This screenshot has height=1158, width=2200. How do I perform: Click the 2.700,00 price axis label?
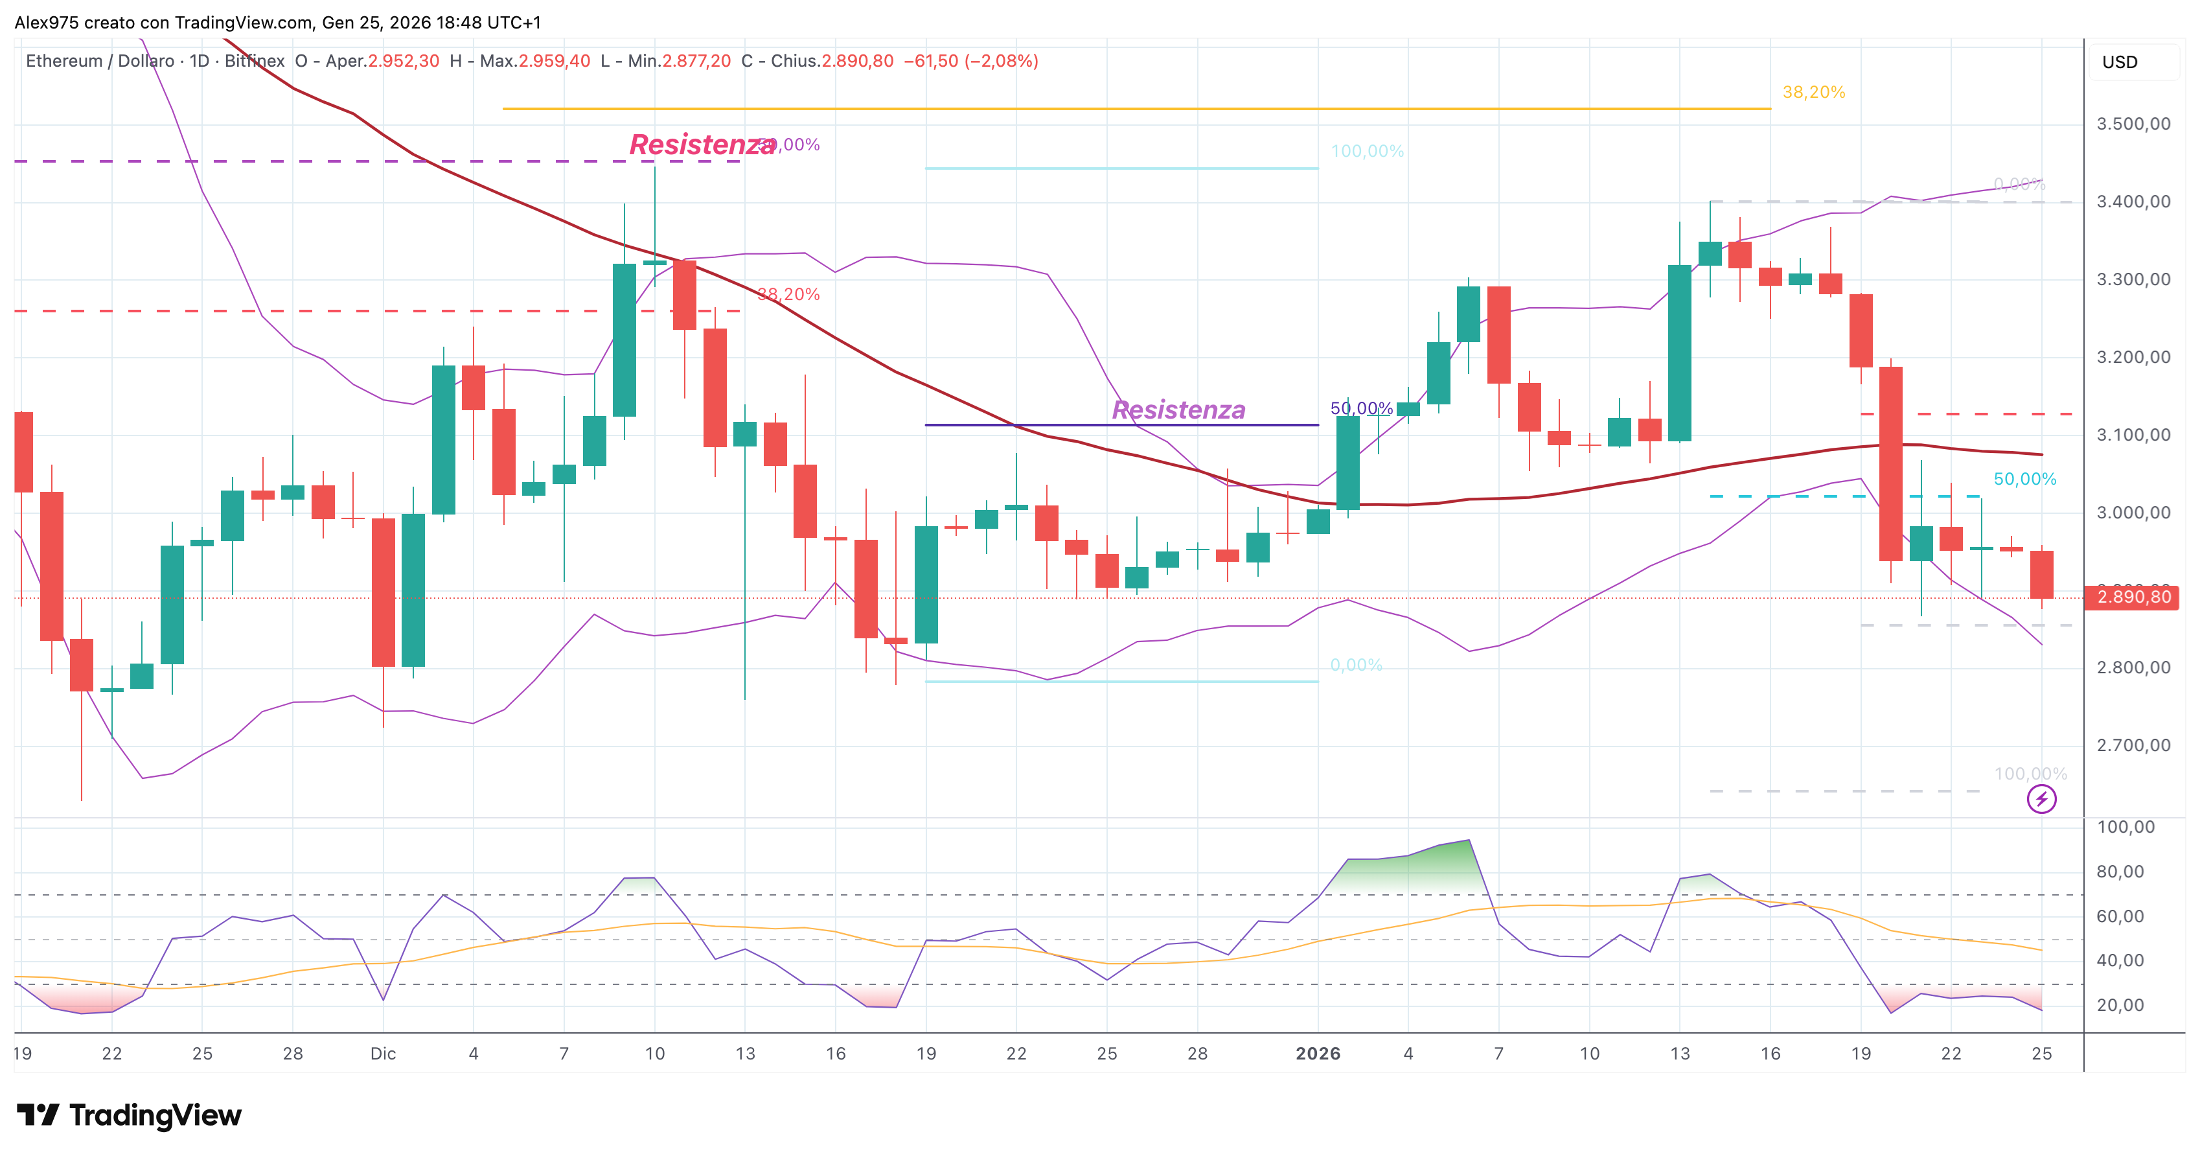click(2133, 745)
